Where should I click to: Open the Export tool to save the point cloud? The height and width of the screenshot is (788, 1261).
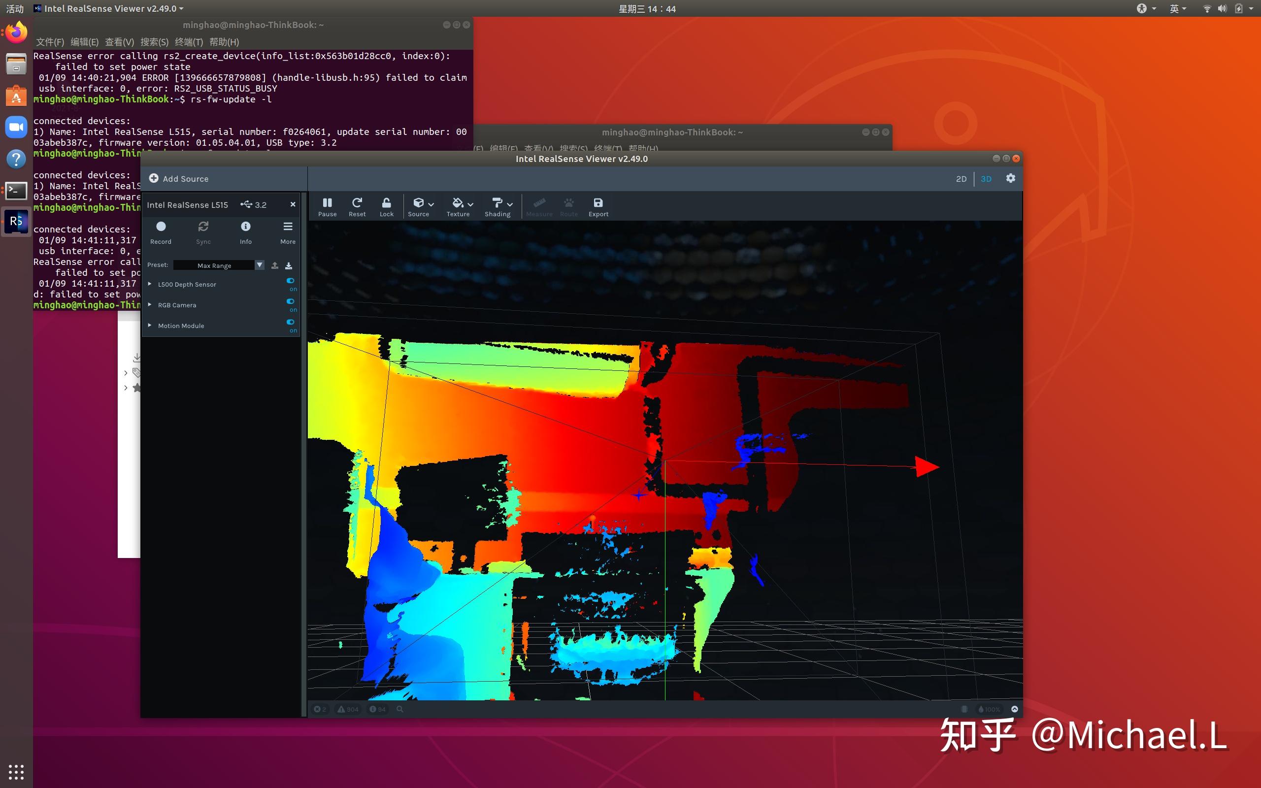(x=597, y=206)
